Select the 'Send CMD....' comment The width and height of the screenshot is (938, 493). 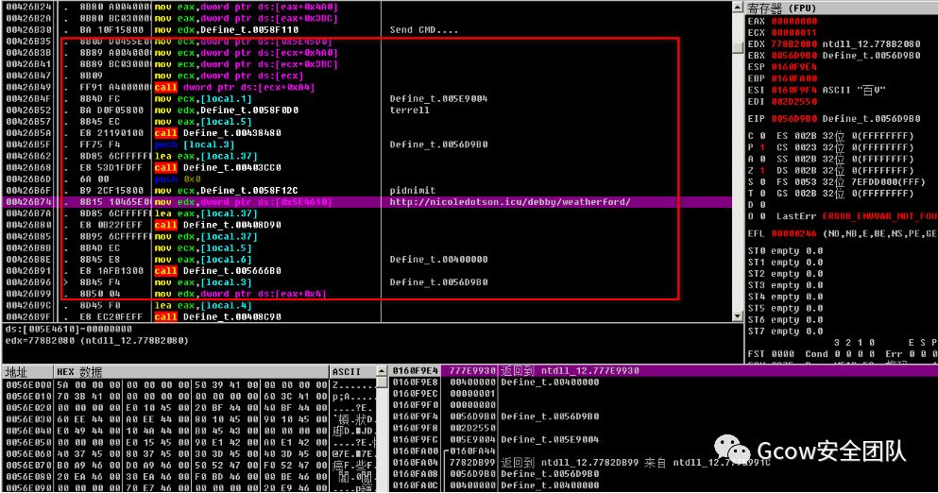(423, 30)
